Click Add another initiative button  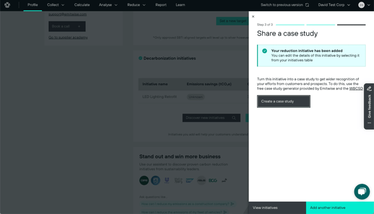tap(340, 208)
